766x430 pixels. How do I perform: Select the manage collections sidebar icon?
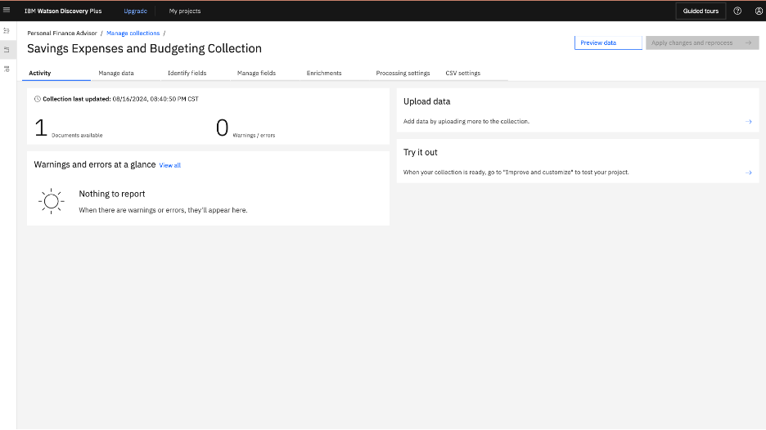pos(7,49)
